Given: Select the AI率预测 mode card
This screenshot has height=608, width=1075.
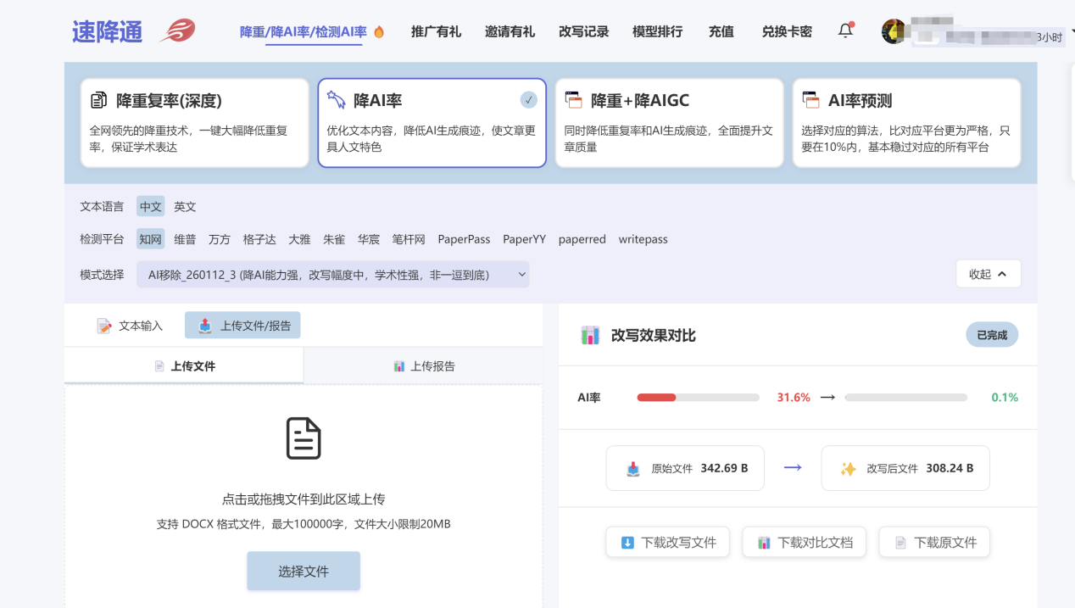Looking at the screenshot, I should coord(907,123).
